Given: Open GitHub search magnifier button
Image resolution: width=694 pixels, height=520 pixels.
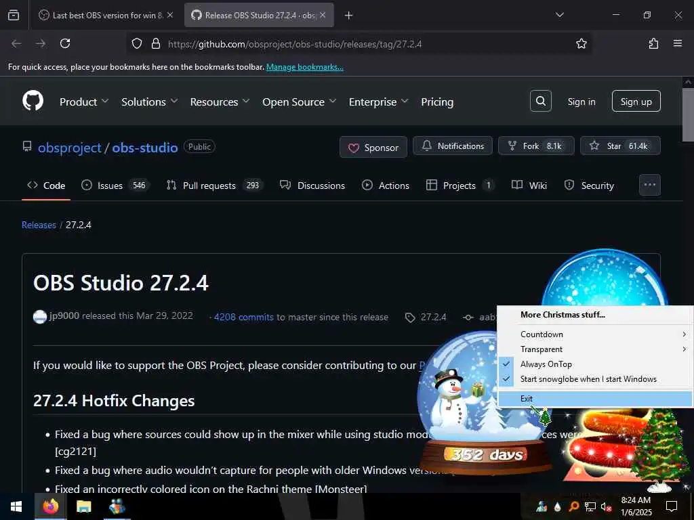Looking at the screenshot, I should [x=540, y=102].
